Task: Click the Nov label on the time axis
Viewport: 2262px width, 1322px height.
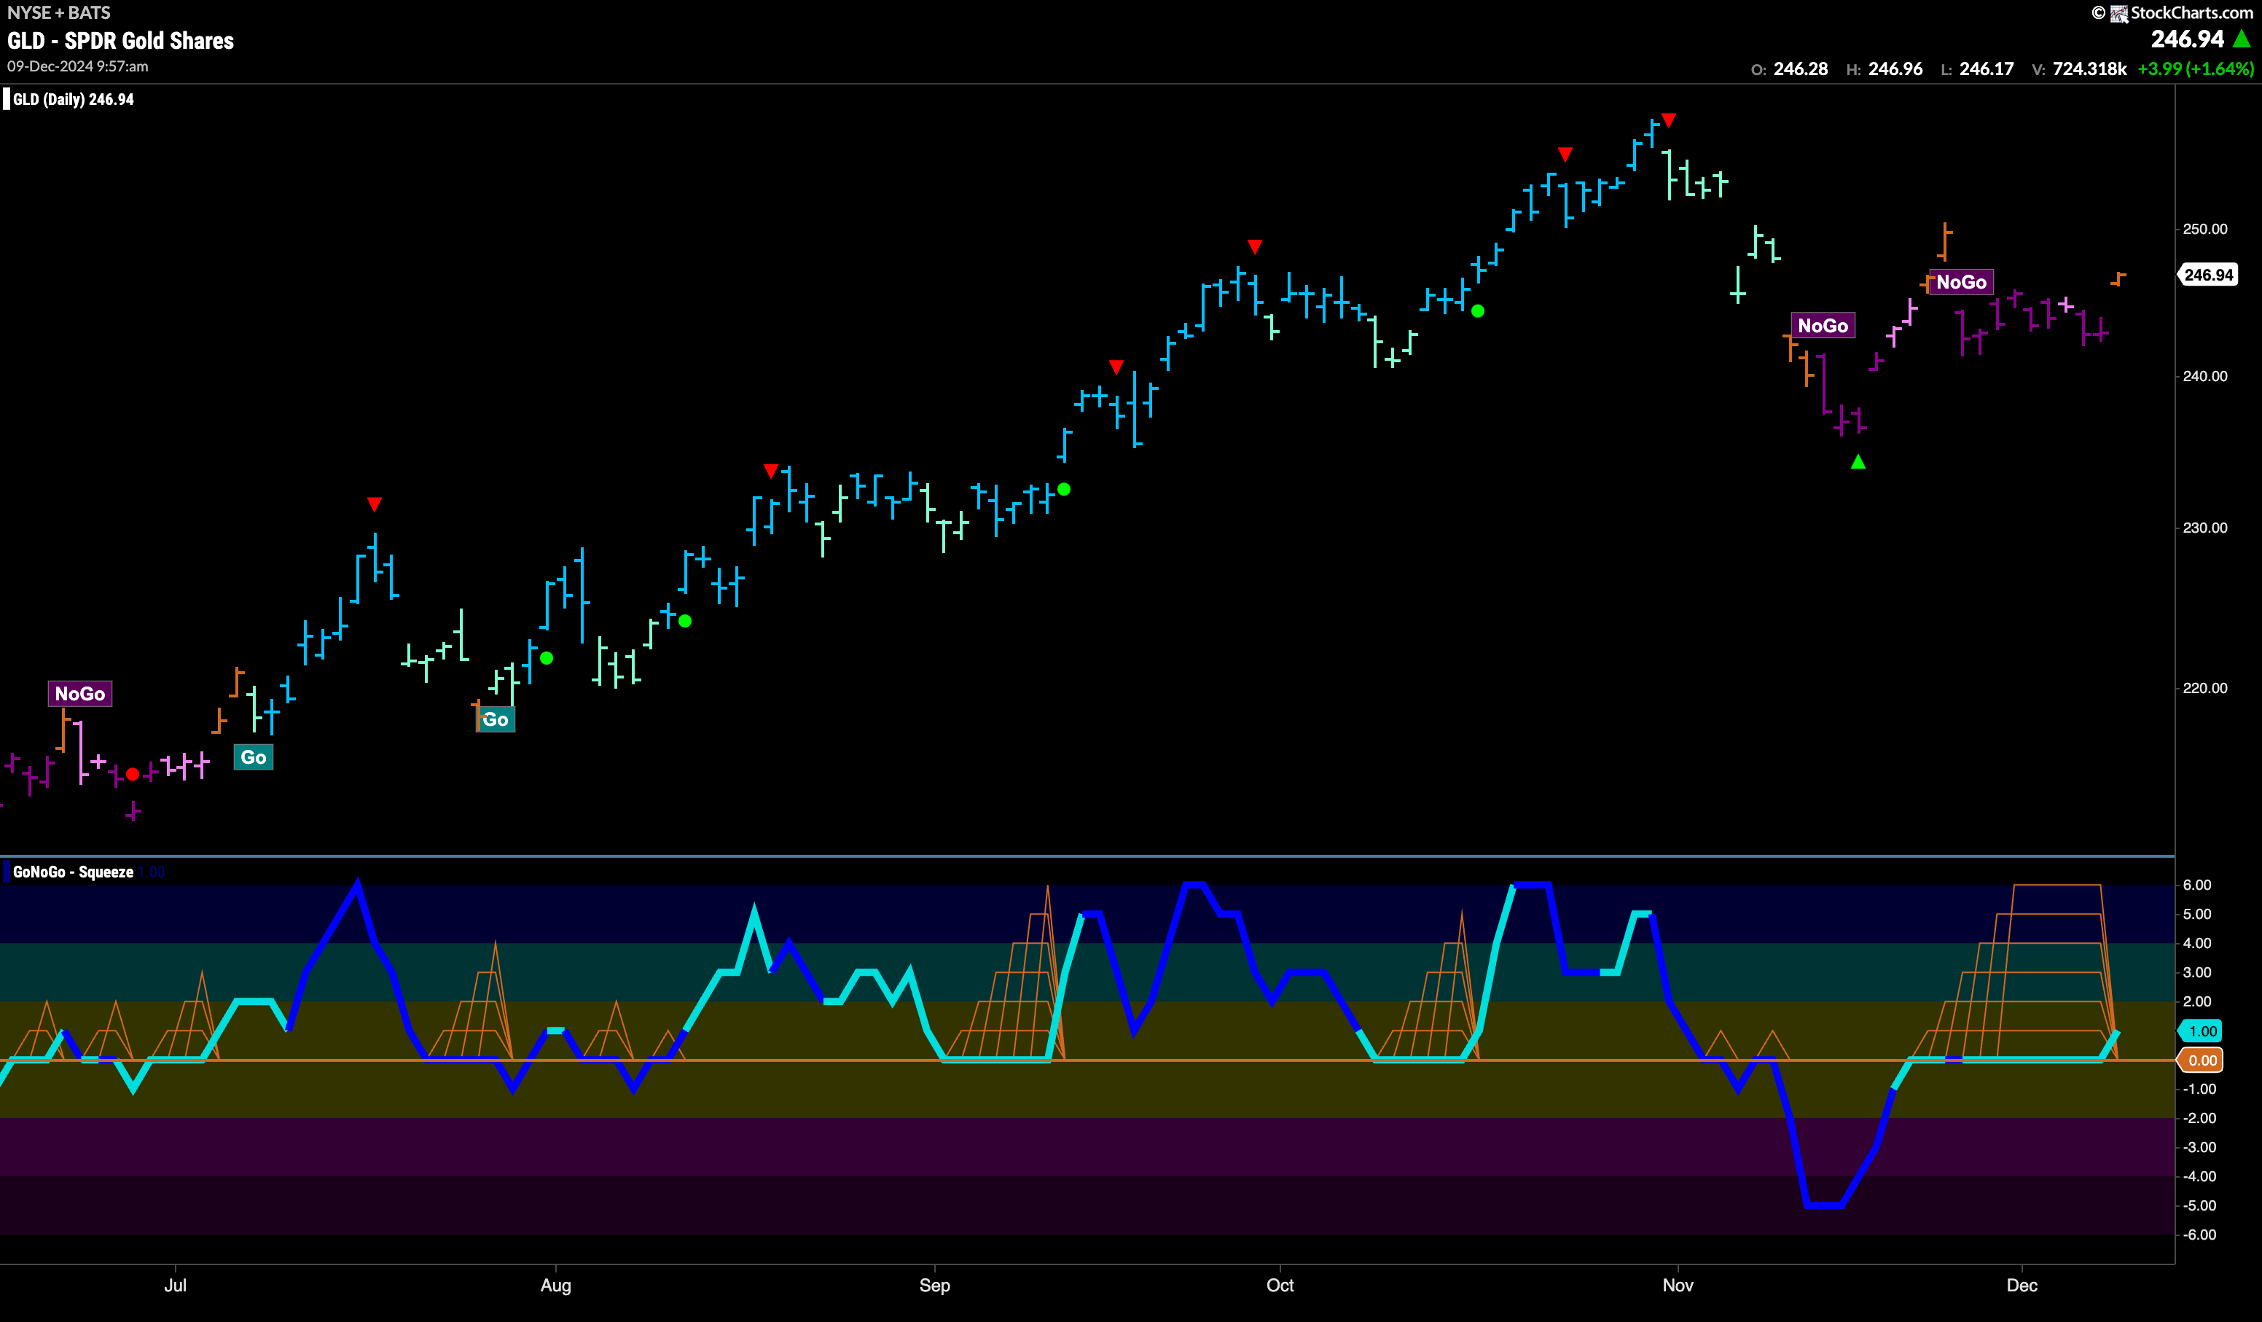Action: point(1678,1286)
